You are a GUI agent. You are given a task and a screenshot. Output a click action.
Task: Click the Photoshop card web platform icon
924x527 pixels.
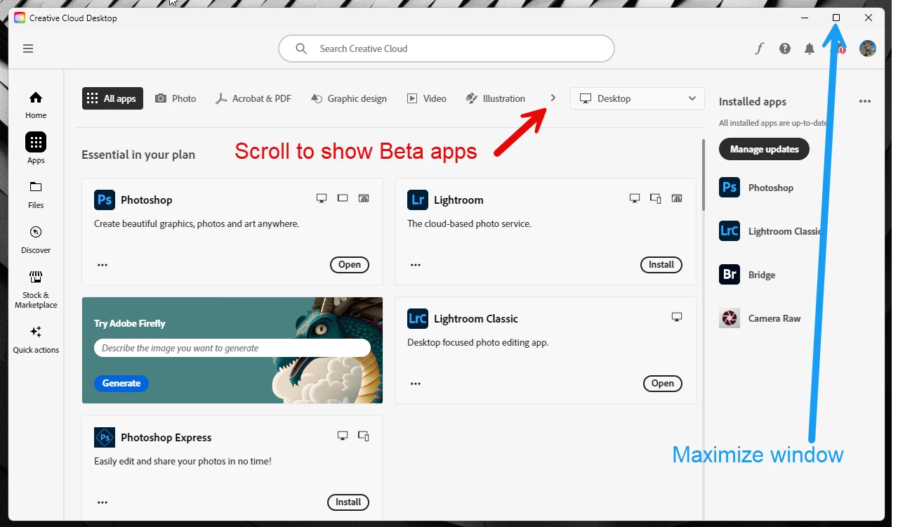pos(364,198)
